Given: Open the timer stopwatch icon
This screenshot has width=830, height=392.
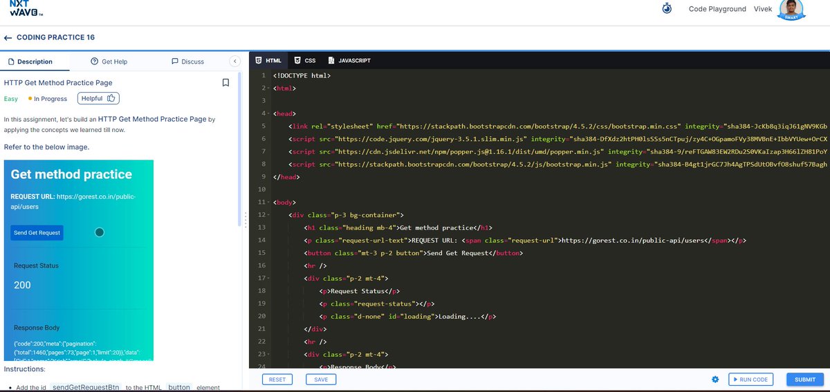Looking at the screenshot, I should pyautogui.click(x=667, y=8).
